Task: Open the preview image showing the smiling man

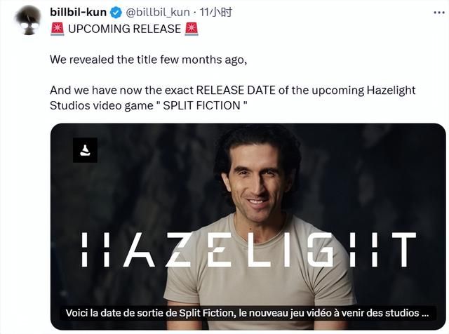Action: tap(248, 227)
